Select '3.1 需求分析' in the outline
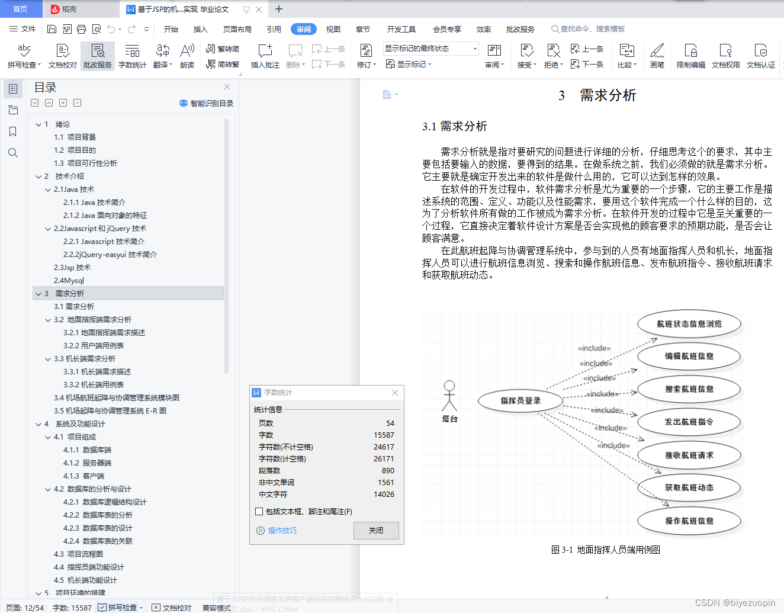Viewport: 784px width, 613px height. [74, 307]
